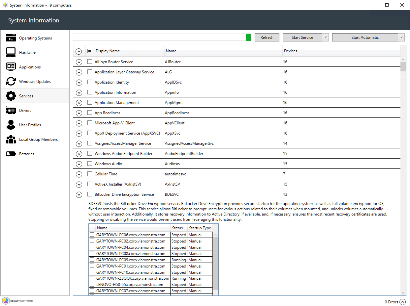This screenshot has width=410, height=306.
Task: Select the Batteries icon
Action: pyautogui.click(x=11, y=154)
